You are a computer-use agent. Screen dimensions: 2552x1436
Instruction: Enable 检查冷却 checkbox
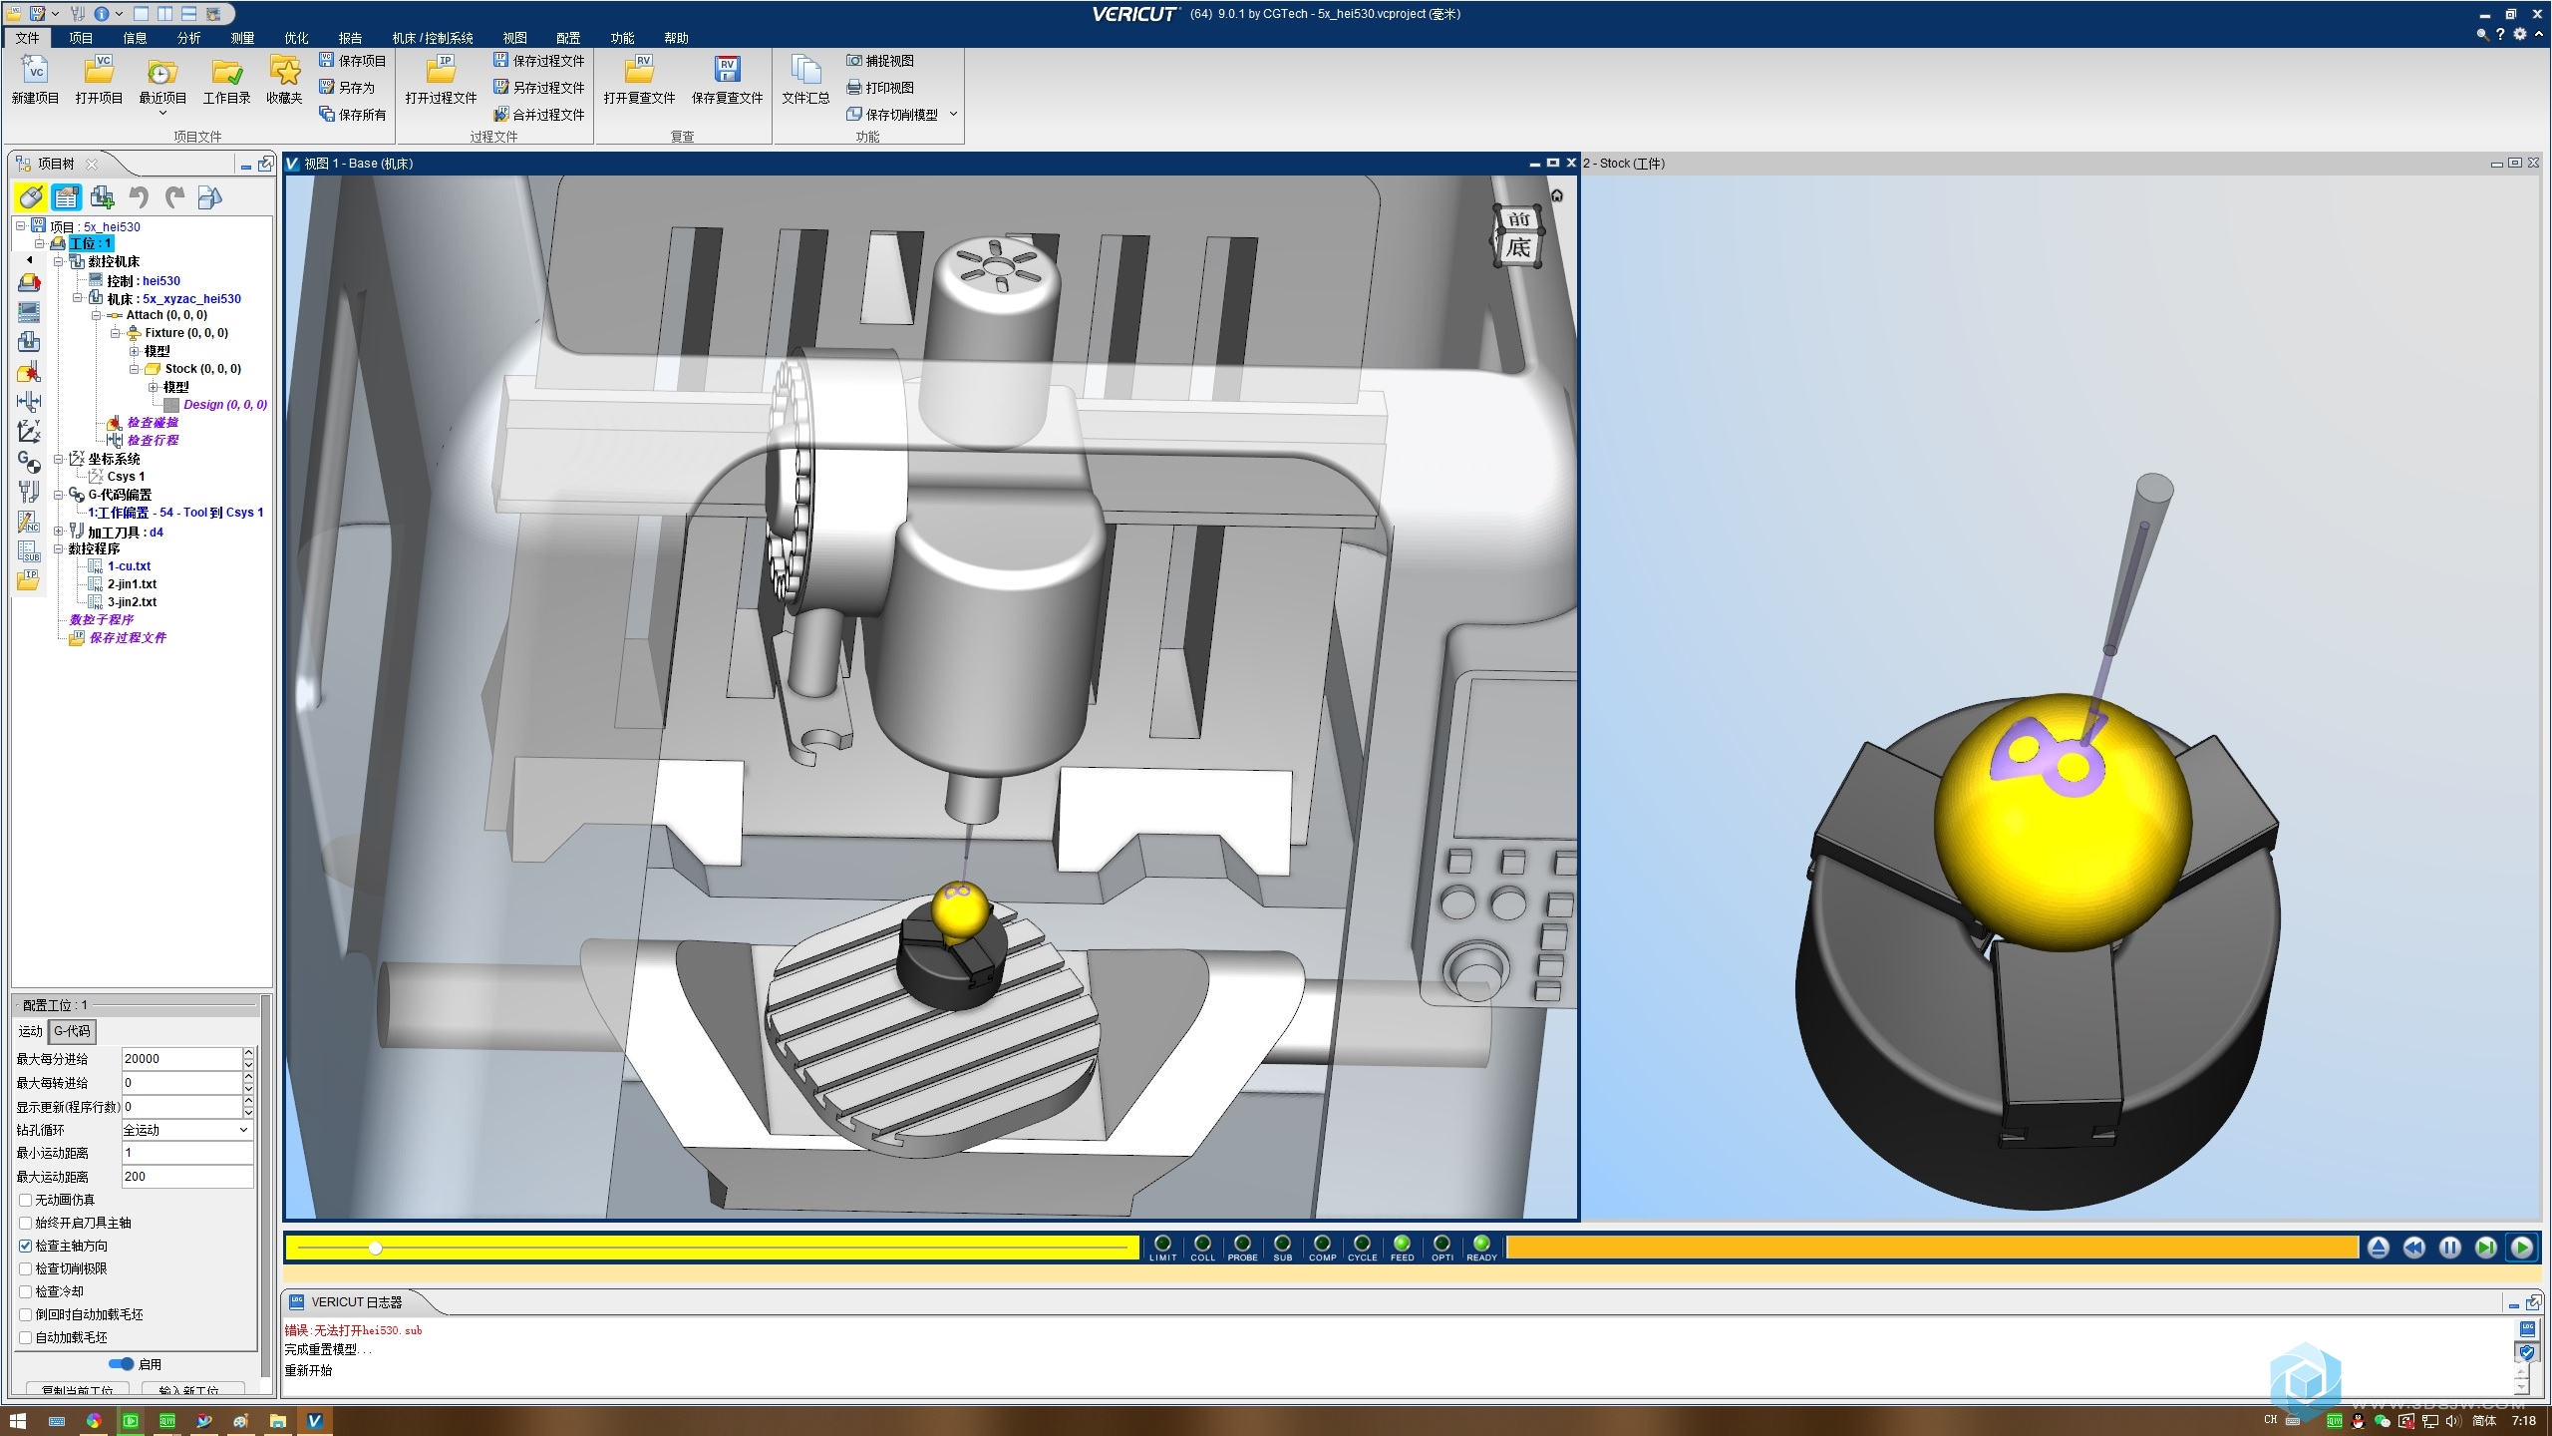pos(26,1291)
